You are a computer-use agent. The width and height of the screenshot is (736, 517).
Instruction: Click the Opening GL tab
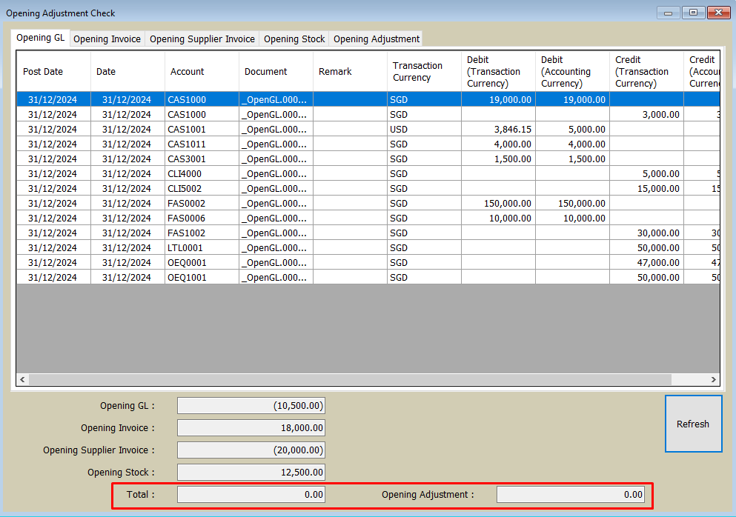coord(41,38)
